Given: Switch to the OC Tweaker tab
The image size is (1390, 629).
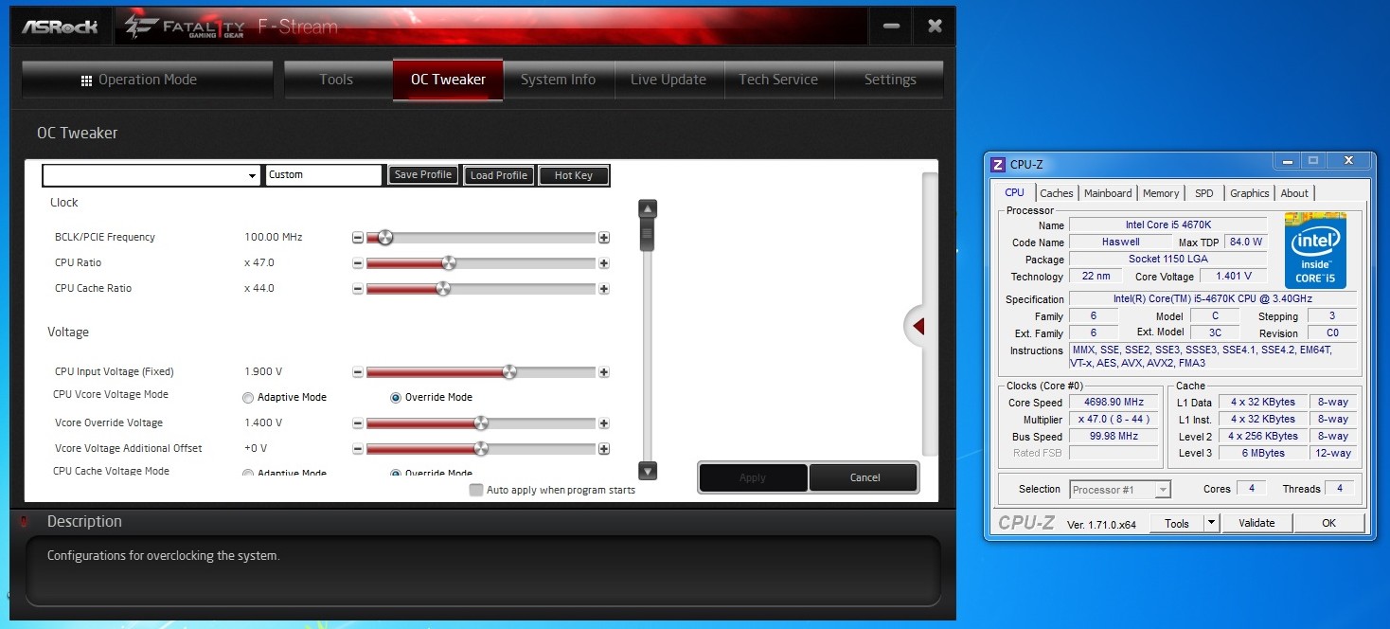Looking at the screenshot, I should [448, 80].
